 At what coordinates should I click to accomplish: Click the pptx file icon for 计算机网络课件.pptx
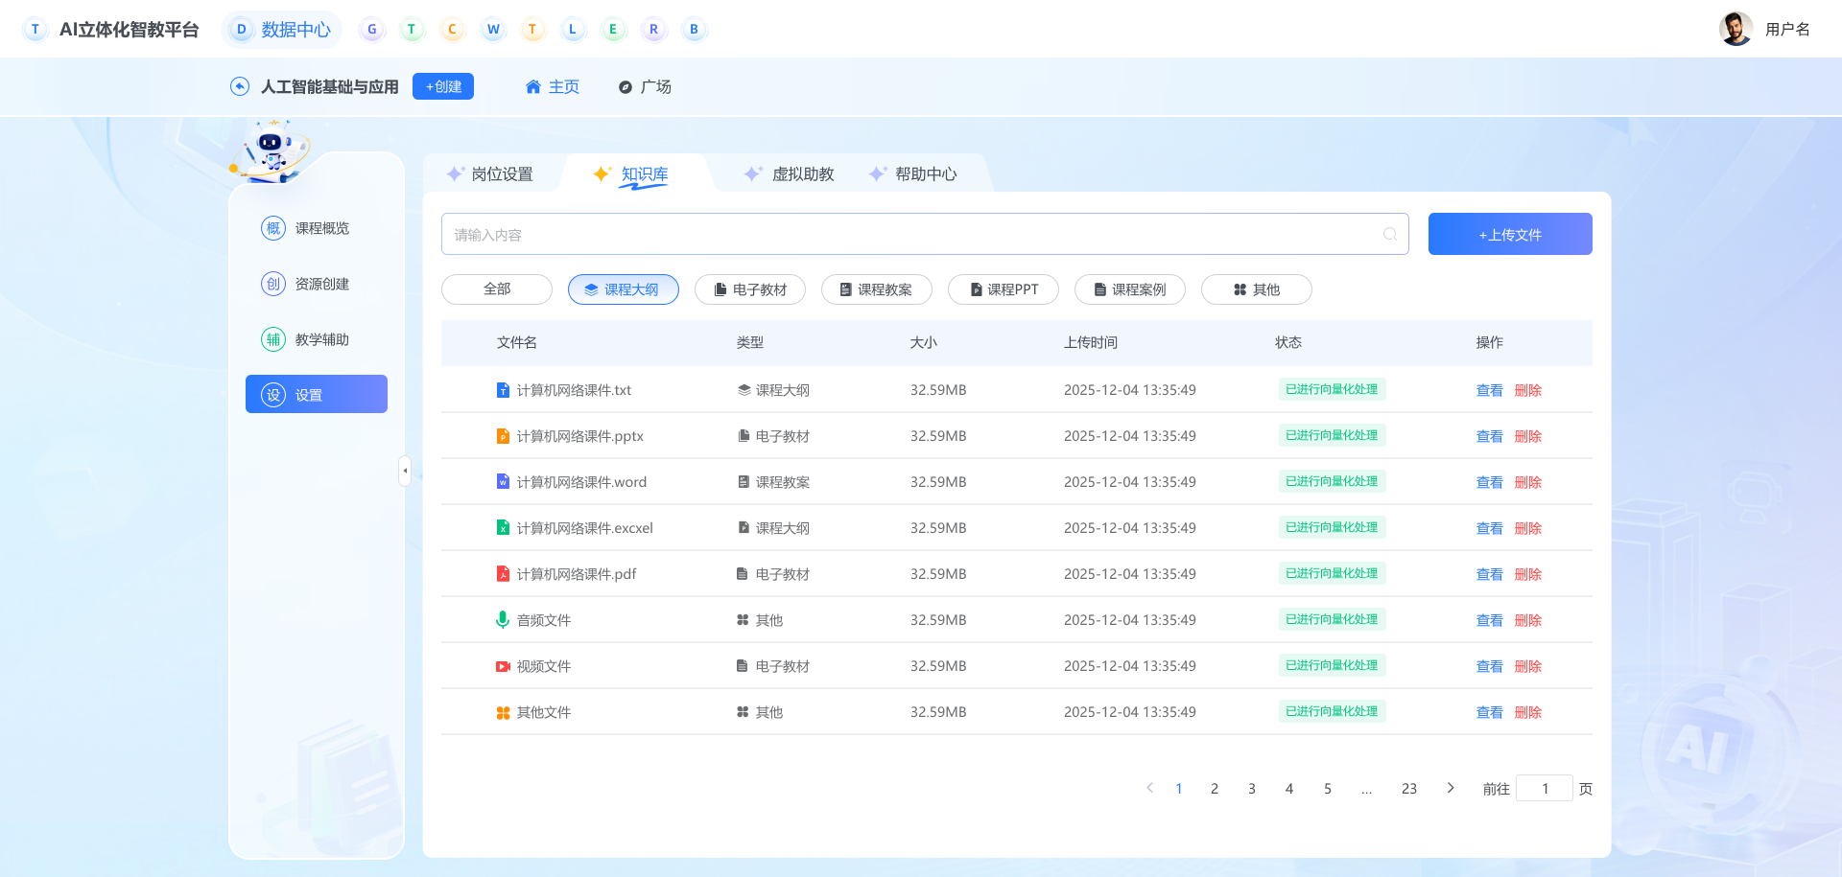pyautogui.click(x=503, y=436)
